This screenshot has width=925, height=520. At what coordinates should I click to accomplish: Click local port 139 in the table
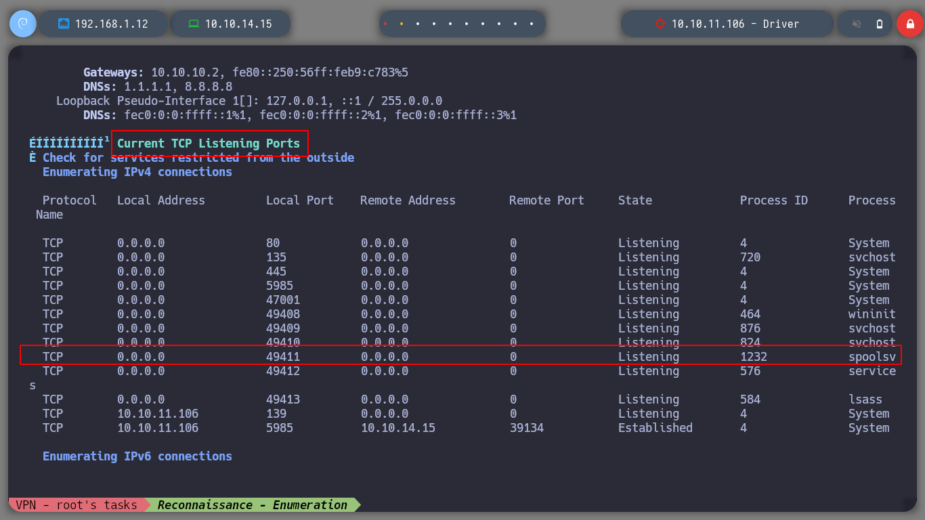pos(276,414)
